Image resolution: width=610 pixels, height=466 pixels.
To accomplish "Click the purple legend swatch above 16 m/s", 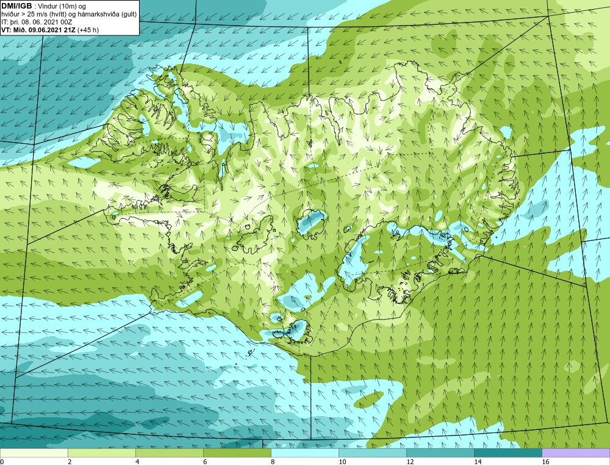I will pos(576,453).
